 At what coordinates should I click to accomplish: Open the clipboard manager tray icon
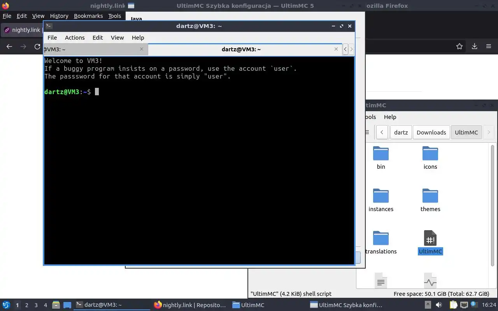pos(453,305)
